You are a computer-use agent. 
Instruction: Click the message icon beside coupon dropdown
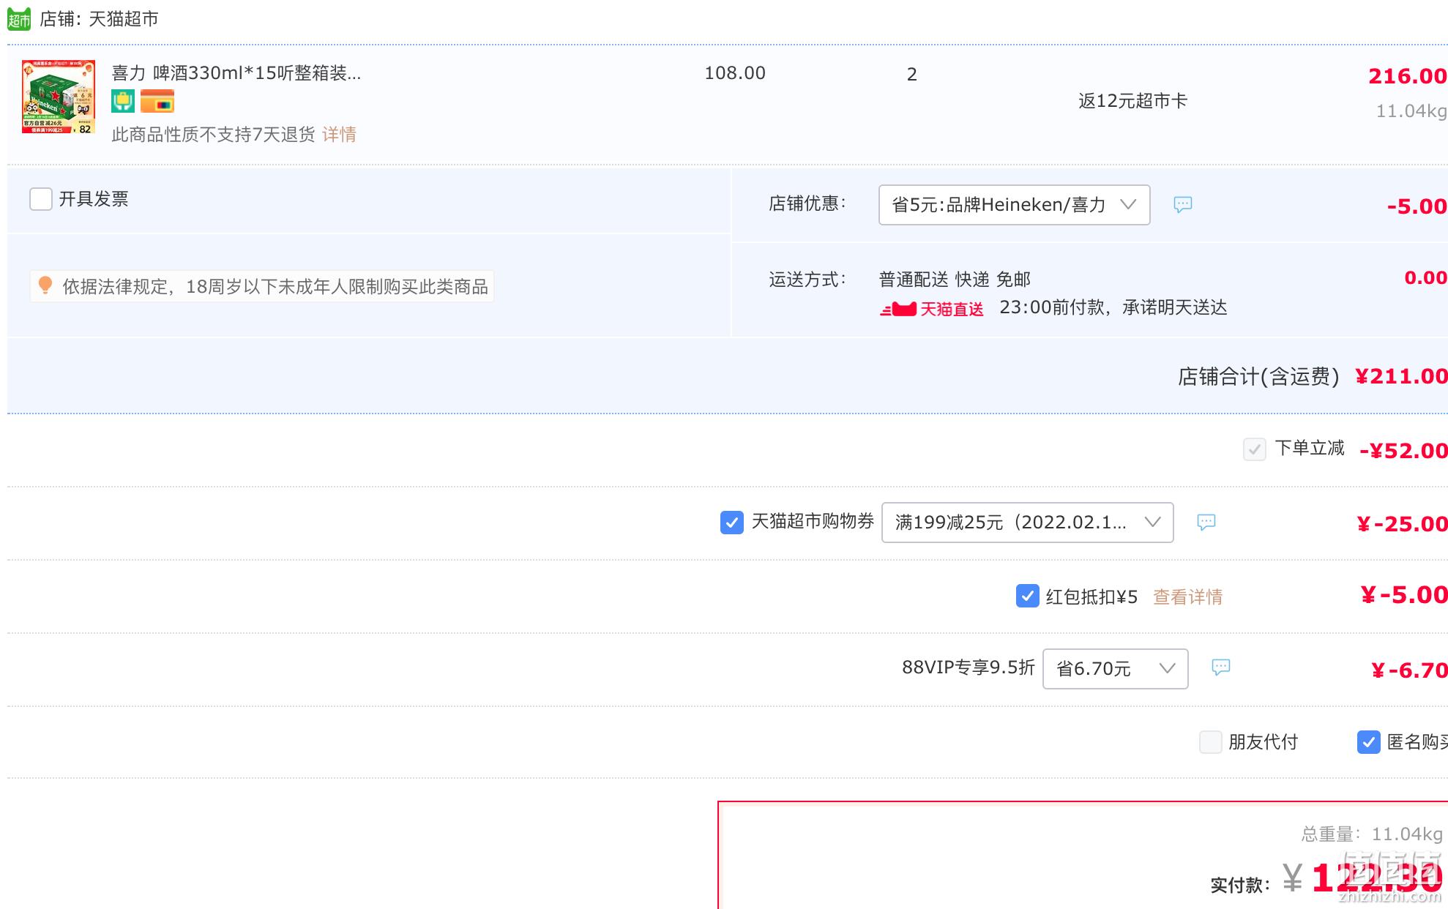click(1206, 522)
